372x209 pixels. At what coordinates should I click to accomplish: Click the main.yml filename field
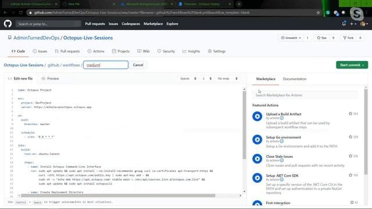point(106,65)
